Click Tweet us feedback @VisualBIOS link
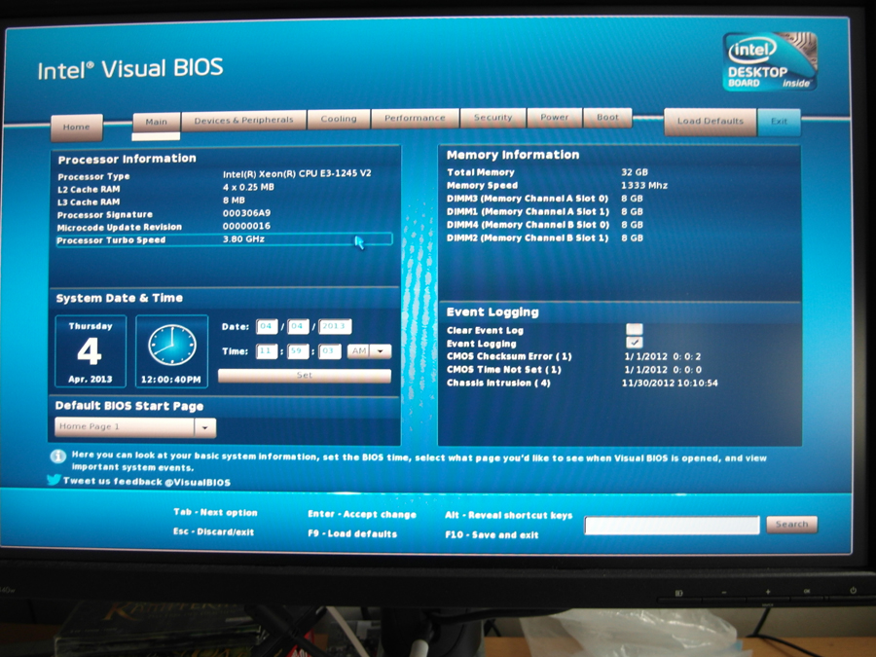The image size is (876, 657). [146, 482]
